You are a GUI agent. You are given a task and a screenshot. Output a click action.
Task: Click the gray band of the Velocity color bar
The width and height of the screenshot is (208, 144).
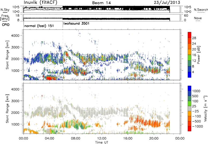click(x=190, y=109)
